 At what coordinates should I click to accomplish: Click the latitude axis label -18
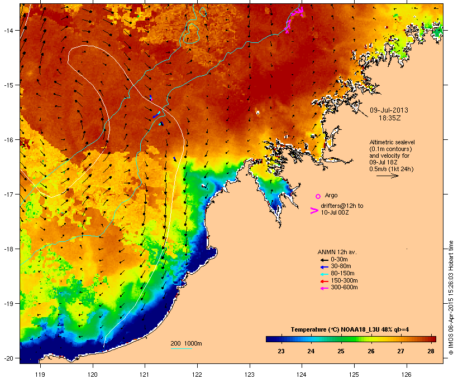[8, 249]
